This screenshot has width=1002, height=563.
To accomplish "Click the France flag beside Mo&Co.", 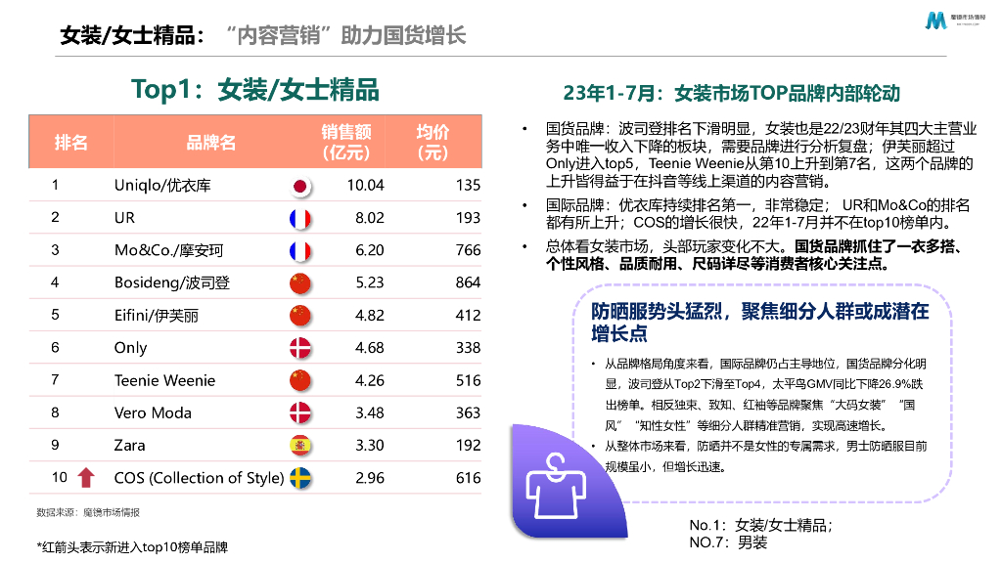I will [x=299, y=251].
